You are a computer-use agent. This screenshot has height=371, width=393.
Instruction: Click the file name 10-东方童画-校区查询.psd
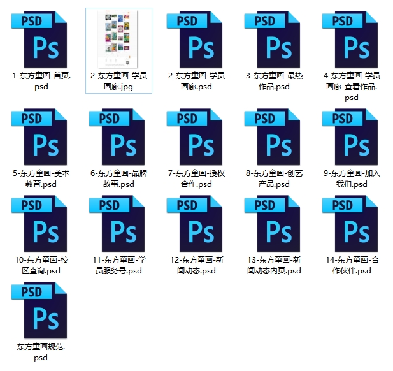click(x=41, y=265)
